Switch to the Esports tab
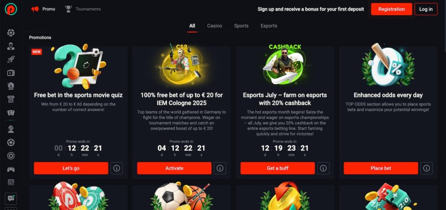The width and height of the screenshot is (446, 210). [x=269, y=26]
